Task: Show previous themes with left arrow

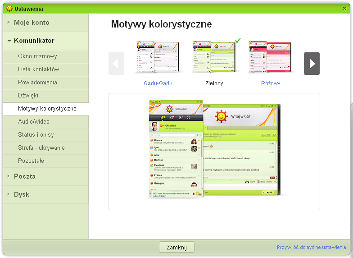Action: [116, 64]
